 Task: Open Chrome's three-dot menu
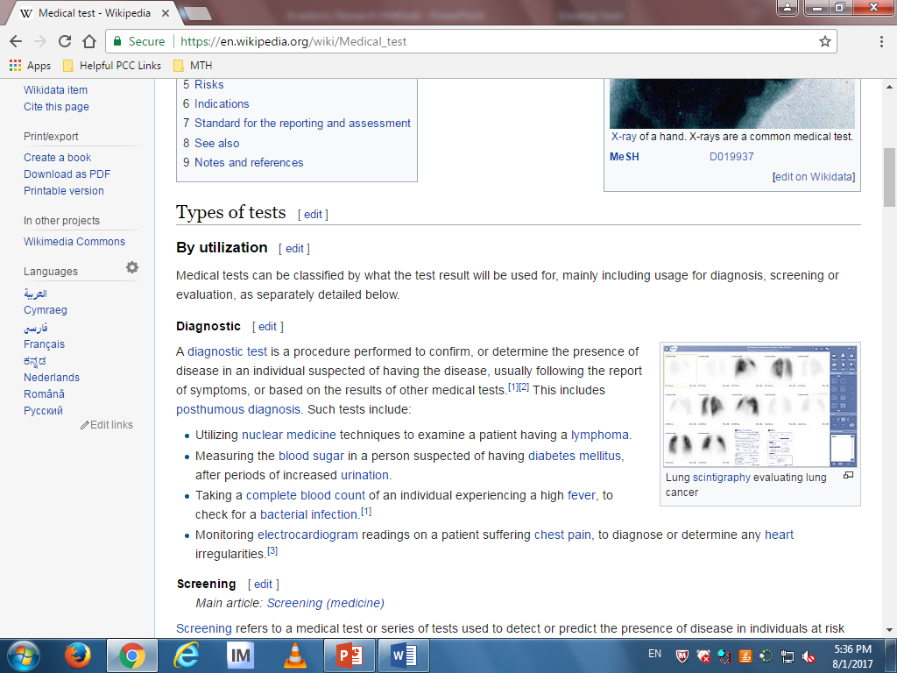click(x=880, y=41)
